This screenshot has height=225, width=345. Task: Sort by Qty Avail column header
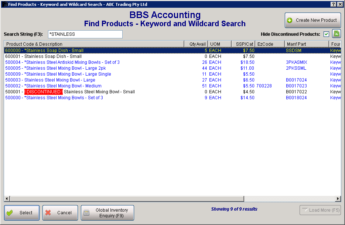(x=196, y=44)
